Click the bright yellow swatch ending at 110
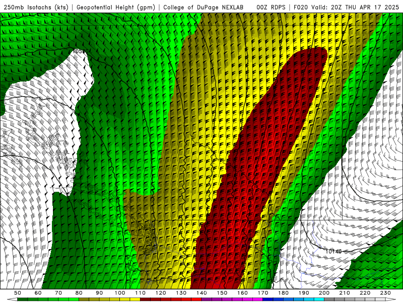The height and width of the screenshot is (302, 403). pos(135,299)
